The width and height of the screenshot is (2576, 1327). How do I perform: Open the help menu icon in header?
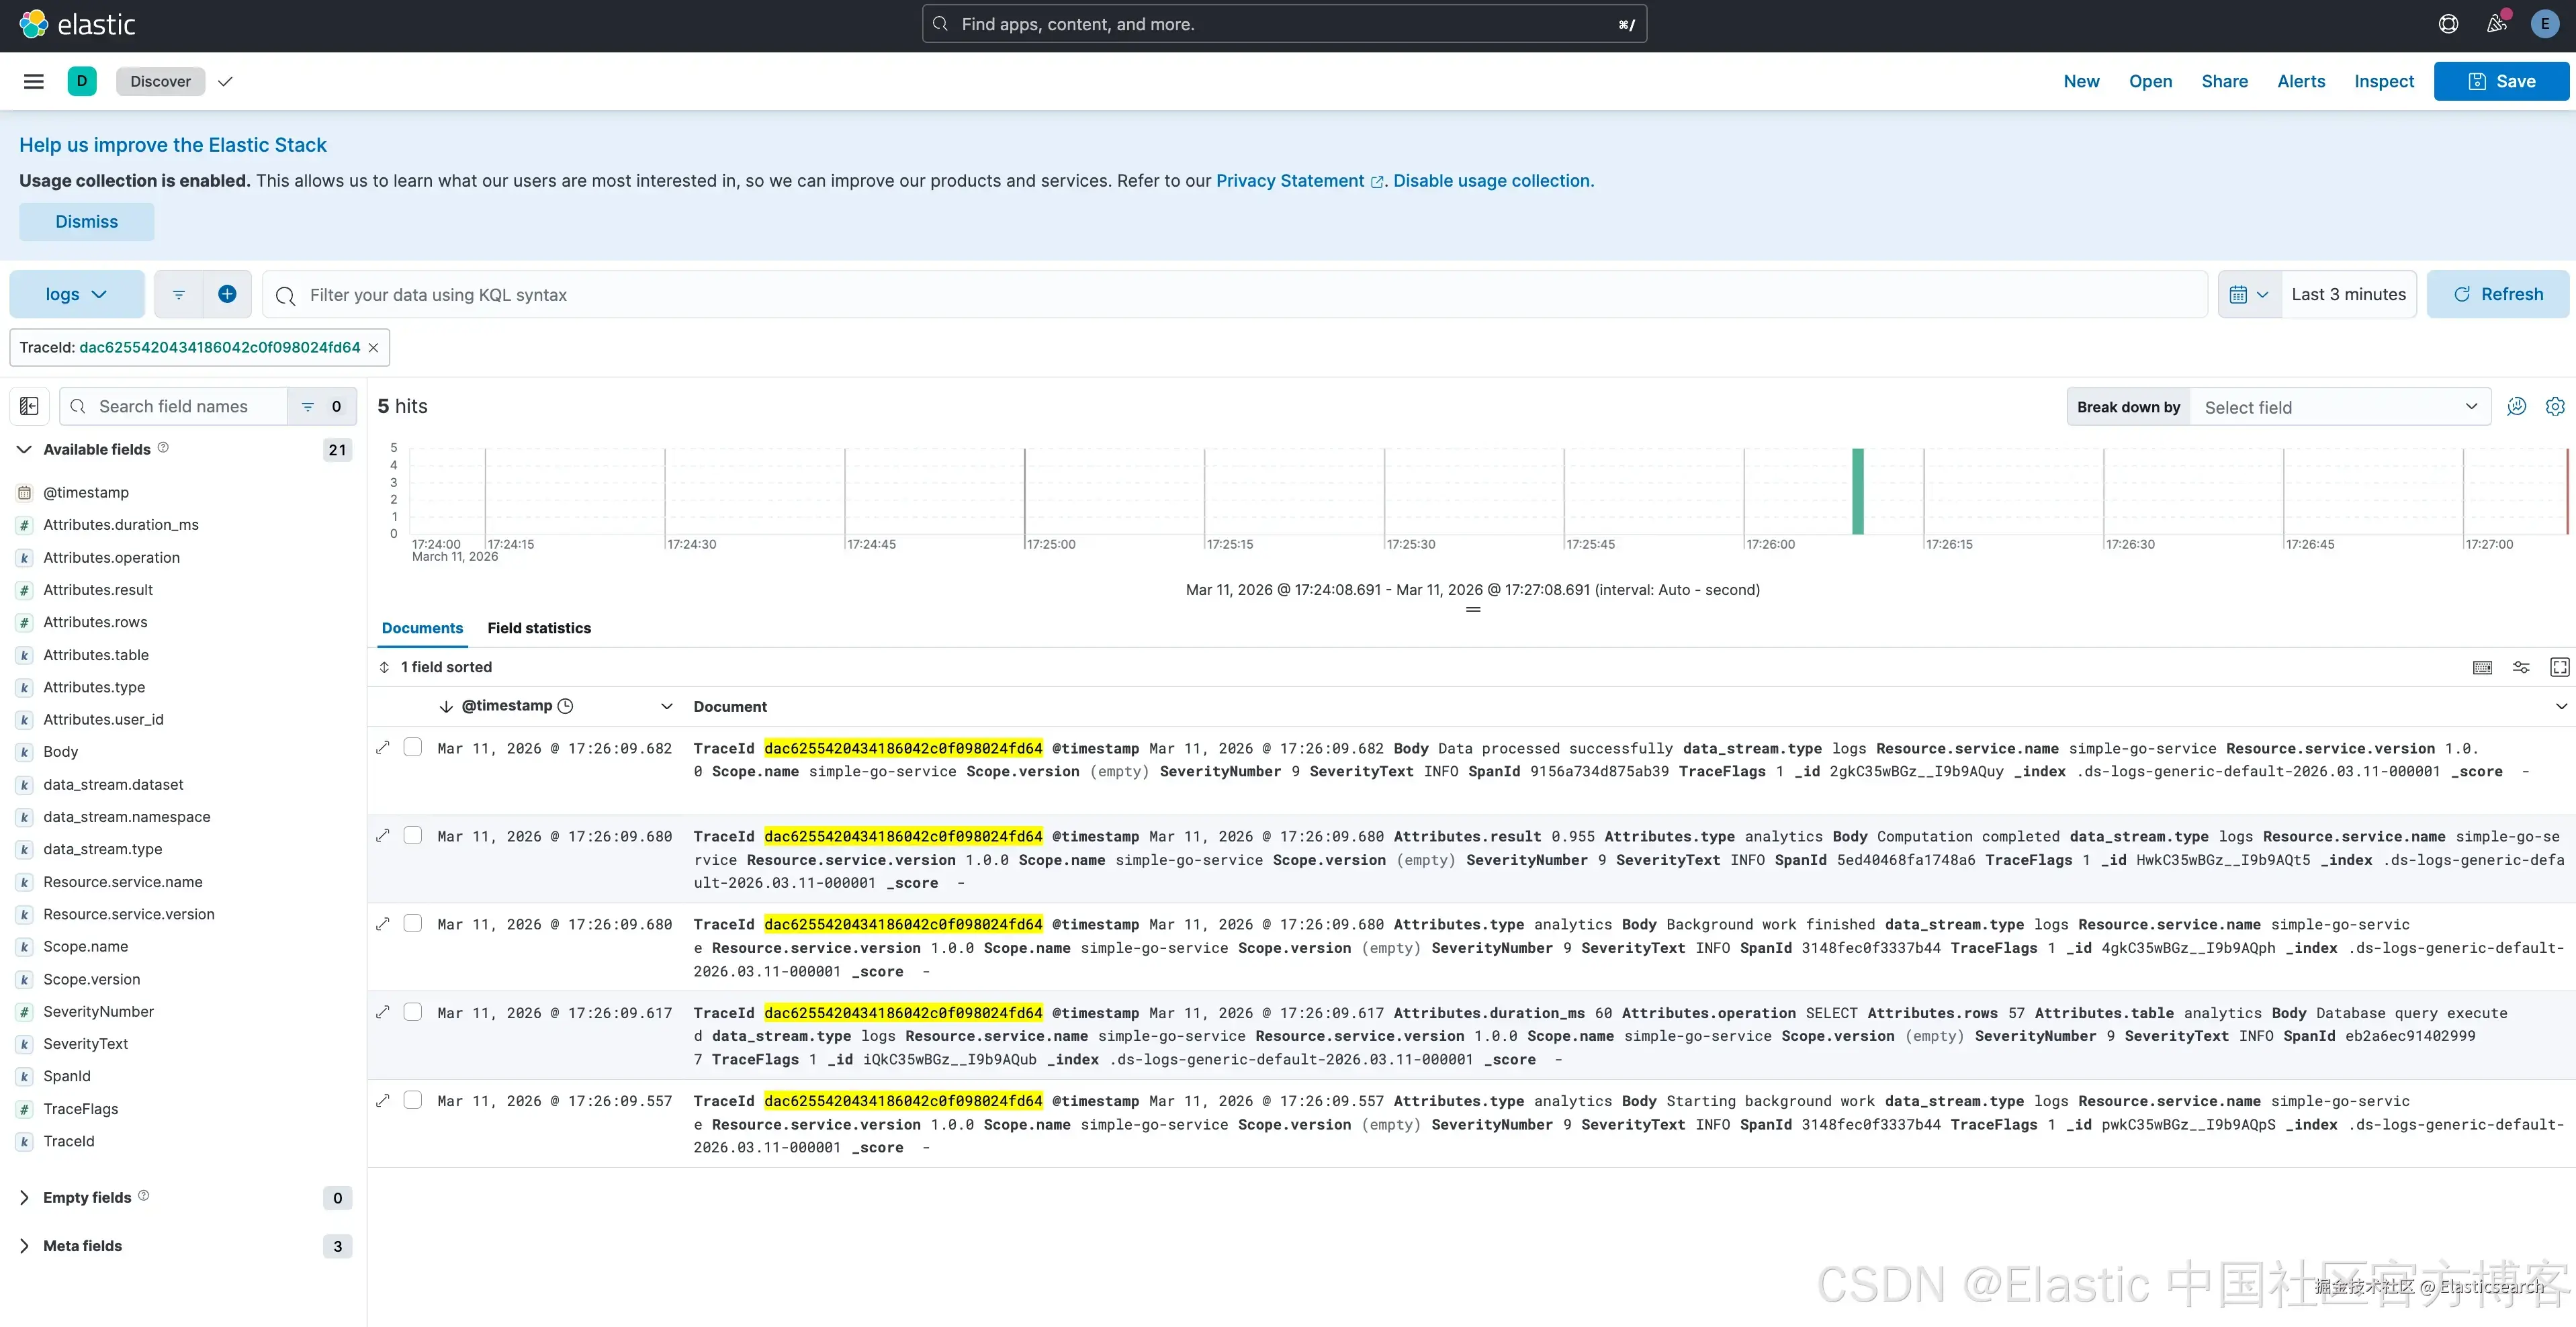tap(2448, 24)
